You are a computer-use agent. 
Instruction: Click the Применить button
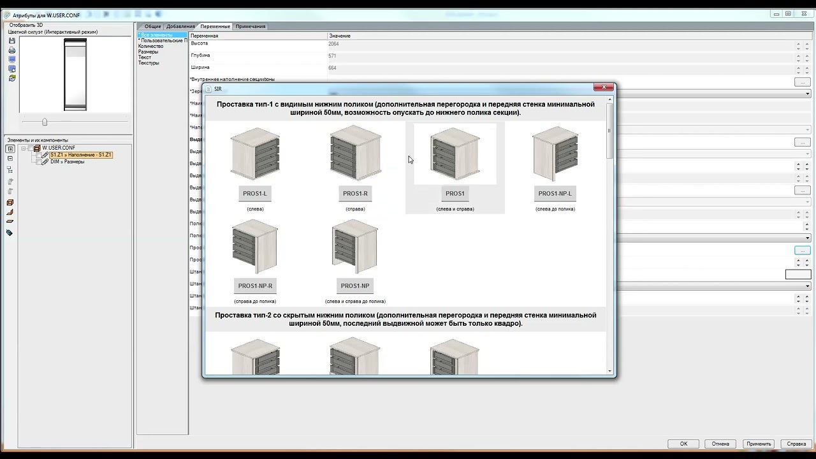pyautogui.click(x=758, y=444)
